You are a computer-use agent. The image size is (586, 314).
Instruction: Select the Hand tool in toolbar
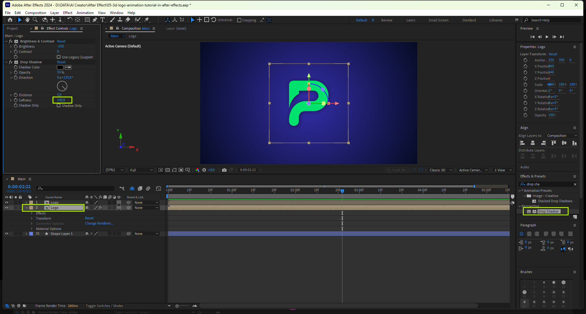coord(27,20)
